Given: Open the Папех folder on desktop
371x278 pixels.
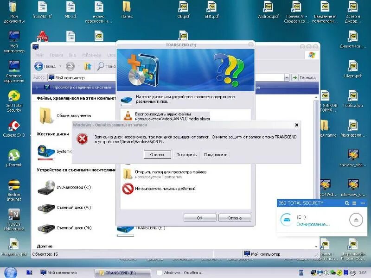Looking at the screenshot, I should pyautogui.click(x=127, y=10).
